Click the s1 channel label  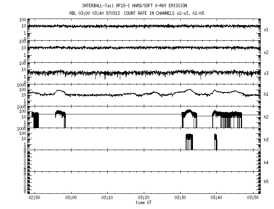(266, 29)
